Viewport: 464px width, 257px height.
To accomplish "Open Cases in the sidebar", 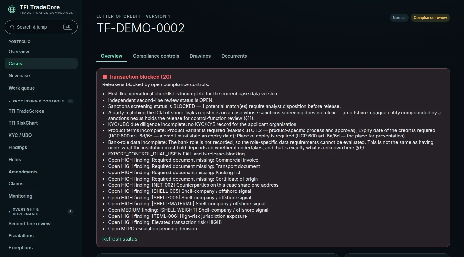I will 41,64.
